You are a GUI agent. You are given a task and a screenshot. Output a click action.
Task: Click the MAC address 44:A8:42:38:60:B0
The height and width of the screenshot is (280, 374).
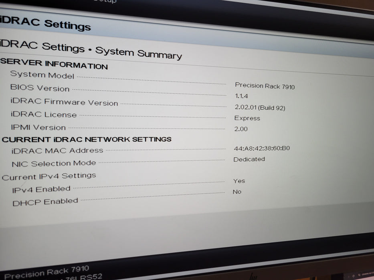(x=262, y=148)
